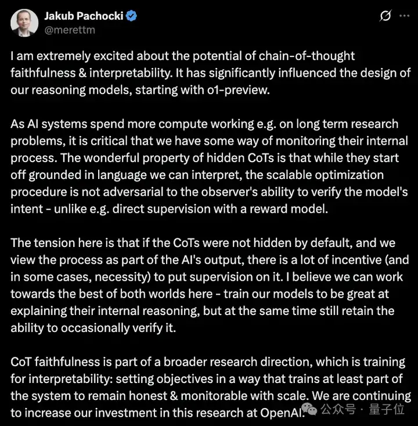Click the 公众号 watermark label
This screenshot has width=418, height=426.
(x=338, y=409)
